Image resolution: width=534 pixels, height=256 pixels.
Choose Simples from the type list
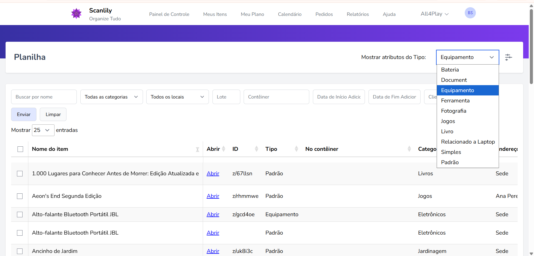[468, 152]
